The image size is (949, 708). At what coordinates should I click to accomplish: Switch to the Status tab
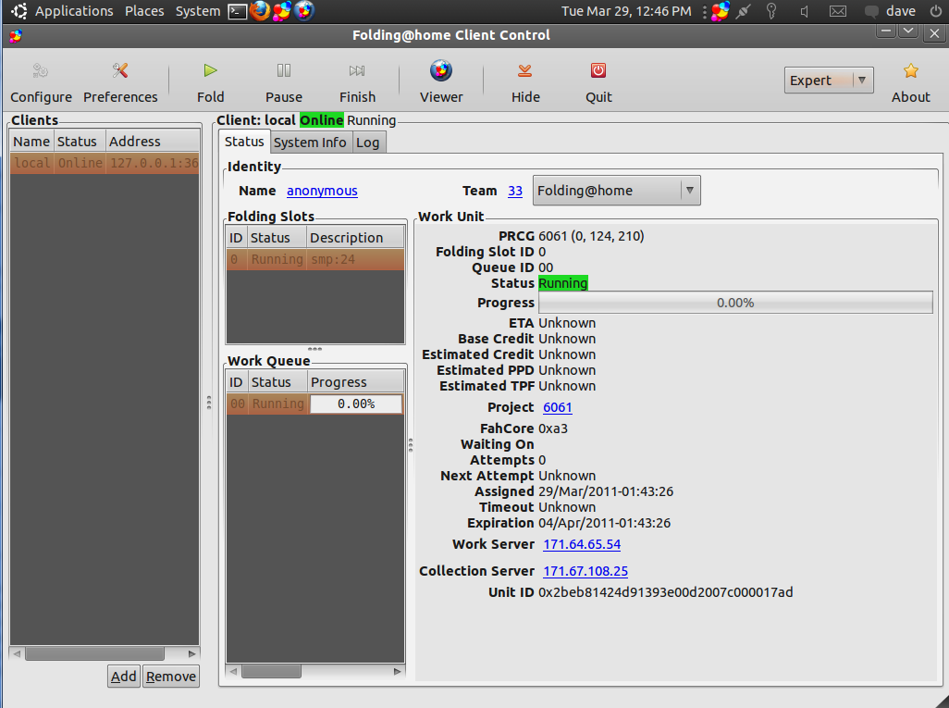point(244,142)
